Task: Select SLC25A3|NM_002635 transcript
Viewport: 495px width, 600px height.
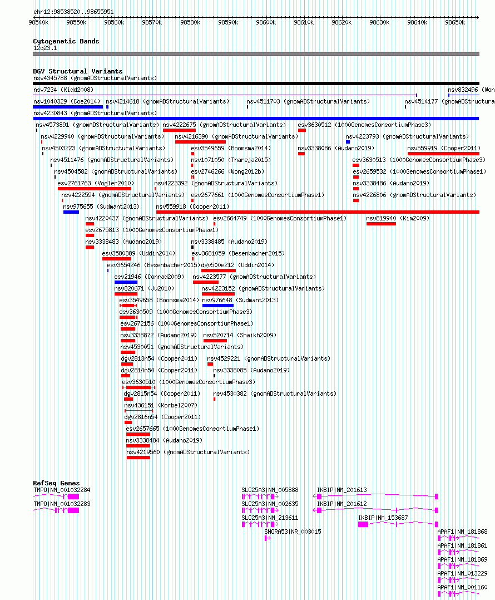Action: click(x=270, y=504)
